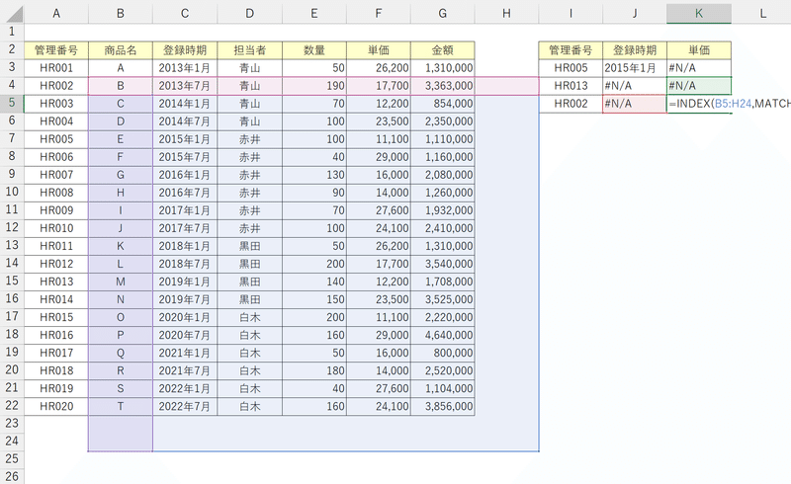Select cell containing HR001
The image size is (791, 484).
56,68
